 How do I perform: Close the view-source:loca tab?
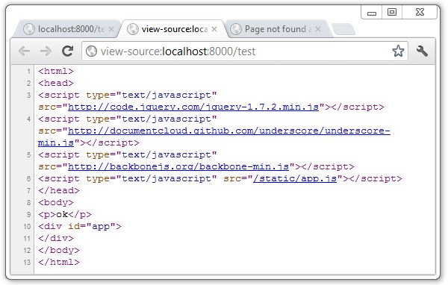[x=214, y=29]
